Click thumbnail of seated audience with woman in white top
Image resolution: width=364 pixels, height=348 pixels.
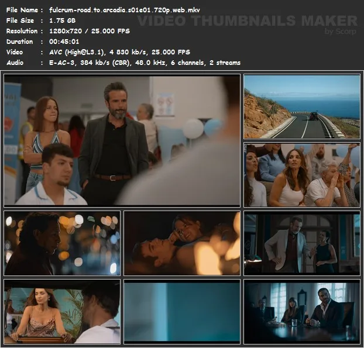coord(301,175)
